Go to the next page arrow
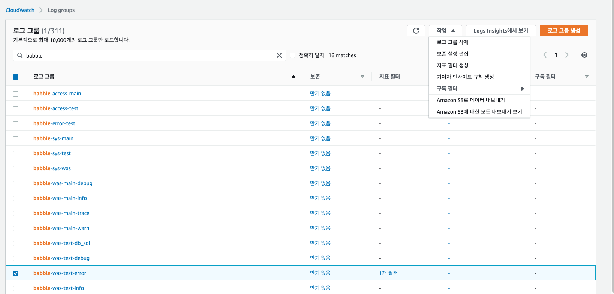 pyautogui.click(x=567, y=55)
